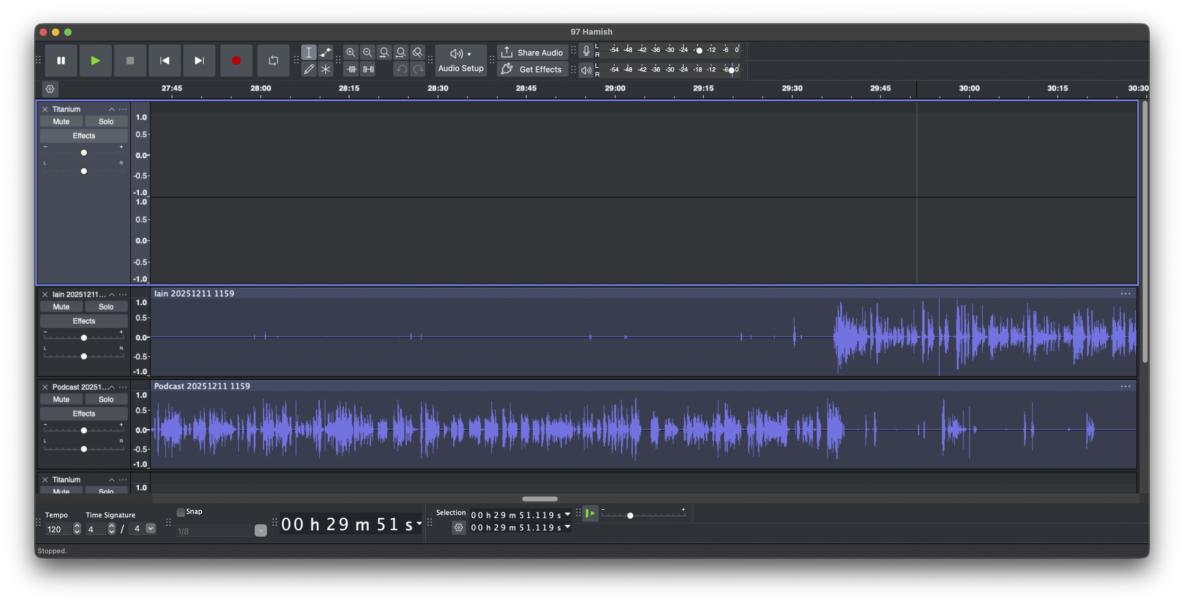Viewport: 1184px width, 604px height.
Task: Click the Silence audio selection icon
Action: coord(368,69)
